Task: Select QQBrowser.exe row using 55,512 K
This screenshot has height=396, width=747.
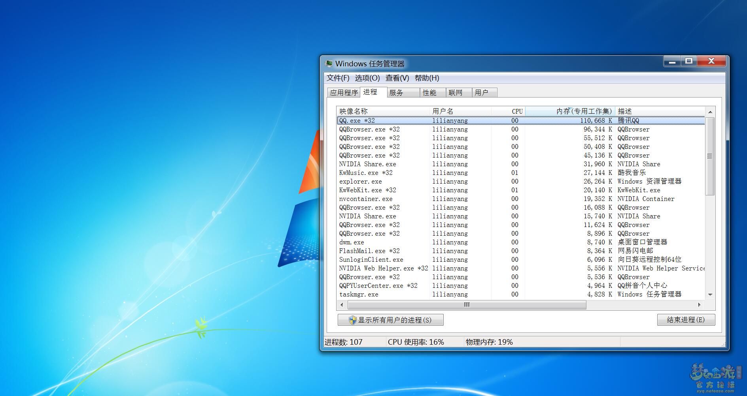Action: (x=521, y=138)
